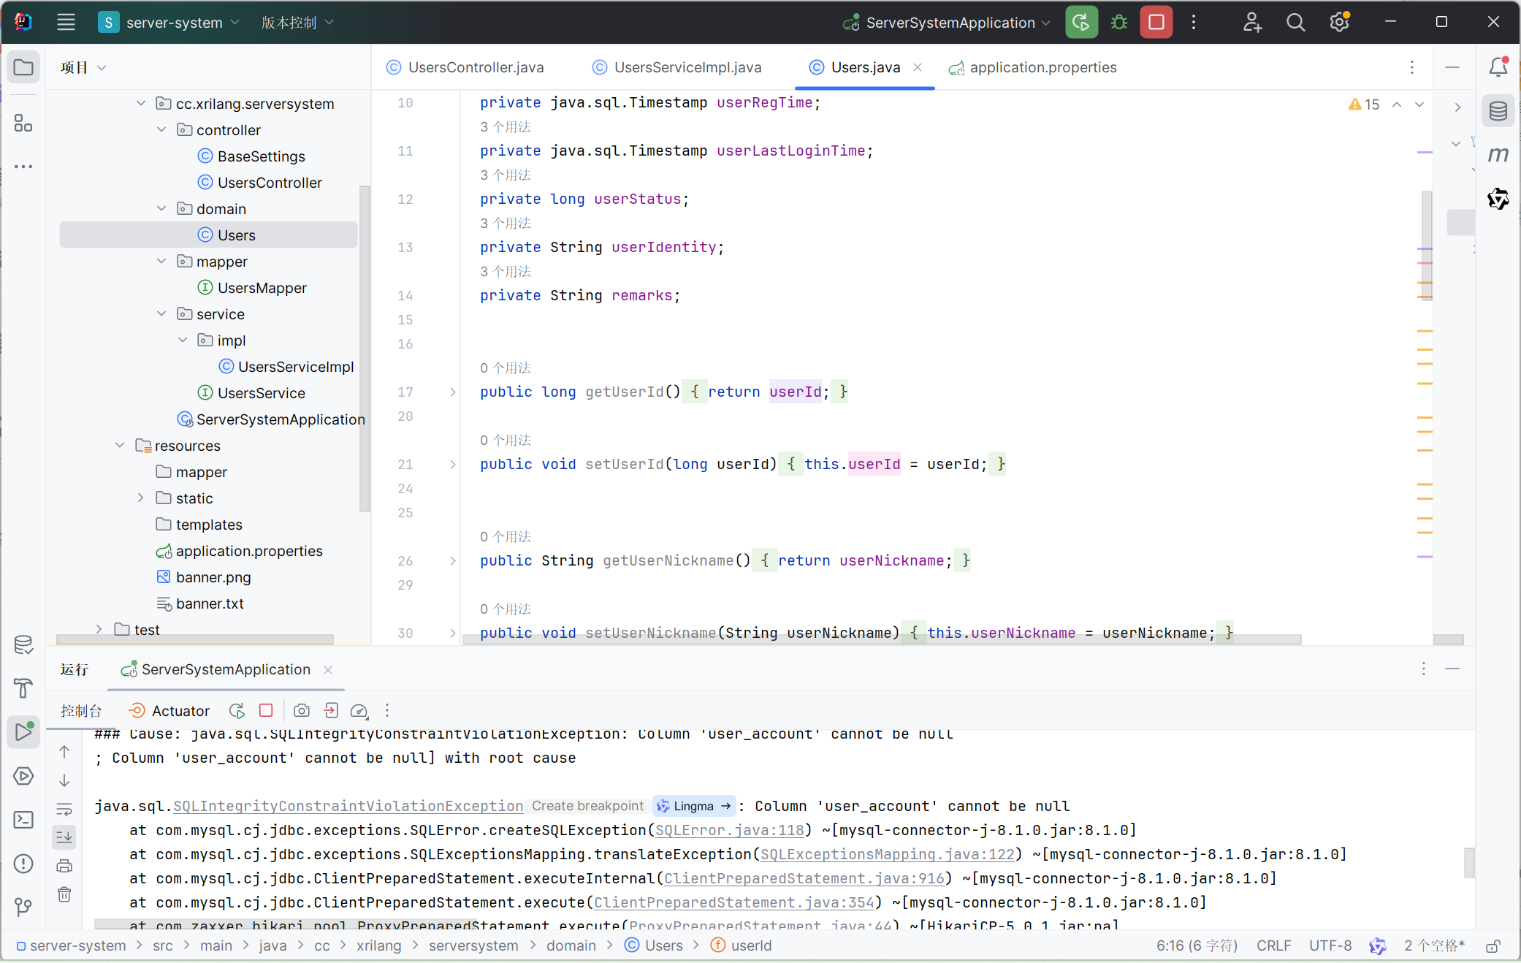Toggle the read-only lock in status bar
The height and width of the screenshot is (963, 1521).
[x=1493, y=945]
